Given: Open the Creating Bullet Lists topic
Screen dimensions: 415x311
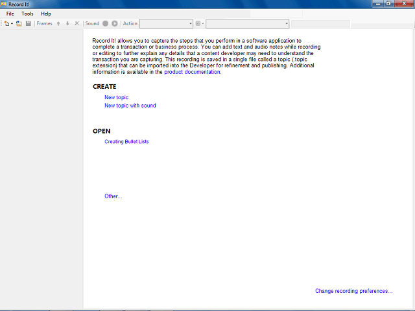Looking at the screenshot, I should tap(126, 141).
